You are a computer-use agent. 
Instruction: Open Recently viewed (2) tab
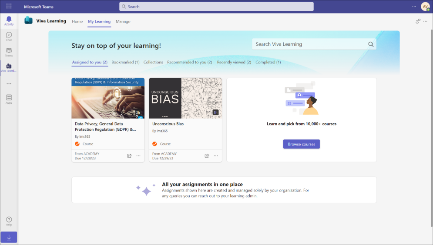(234, 62)
